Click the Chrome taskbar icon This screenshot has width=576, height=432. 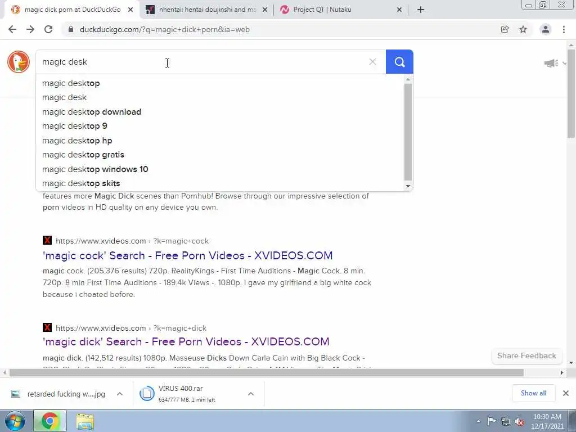pos(50,421)
